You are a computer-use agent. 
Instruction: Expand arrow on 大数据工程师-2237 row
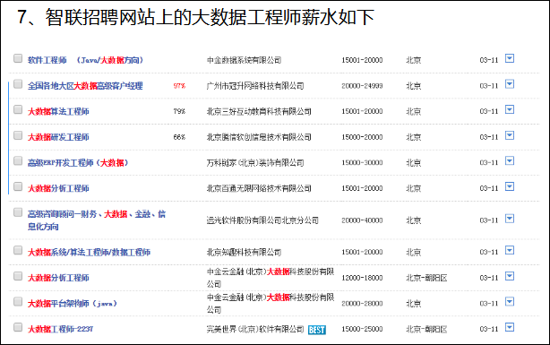coord(510,327)
